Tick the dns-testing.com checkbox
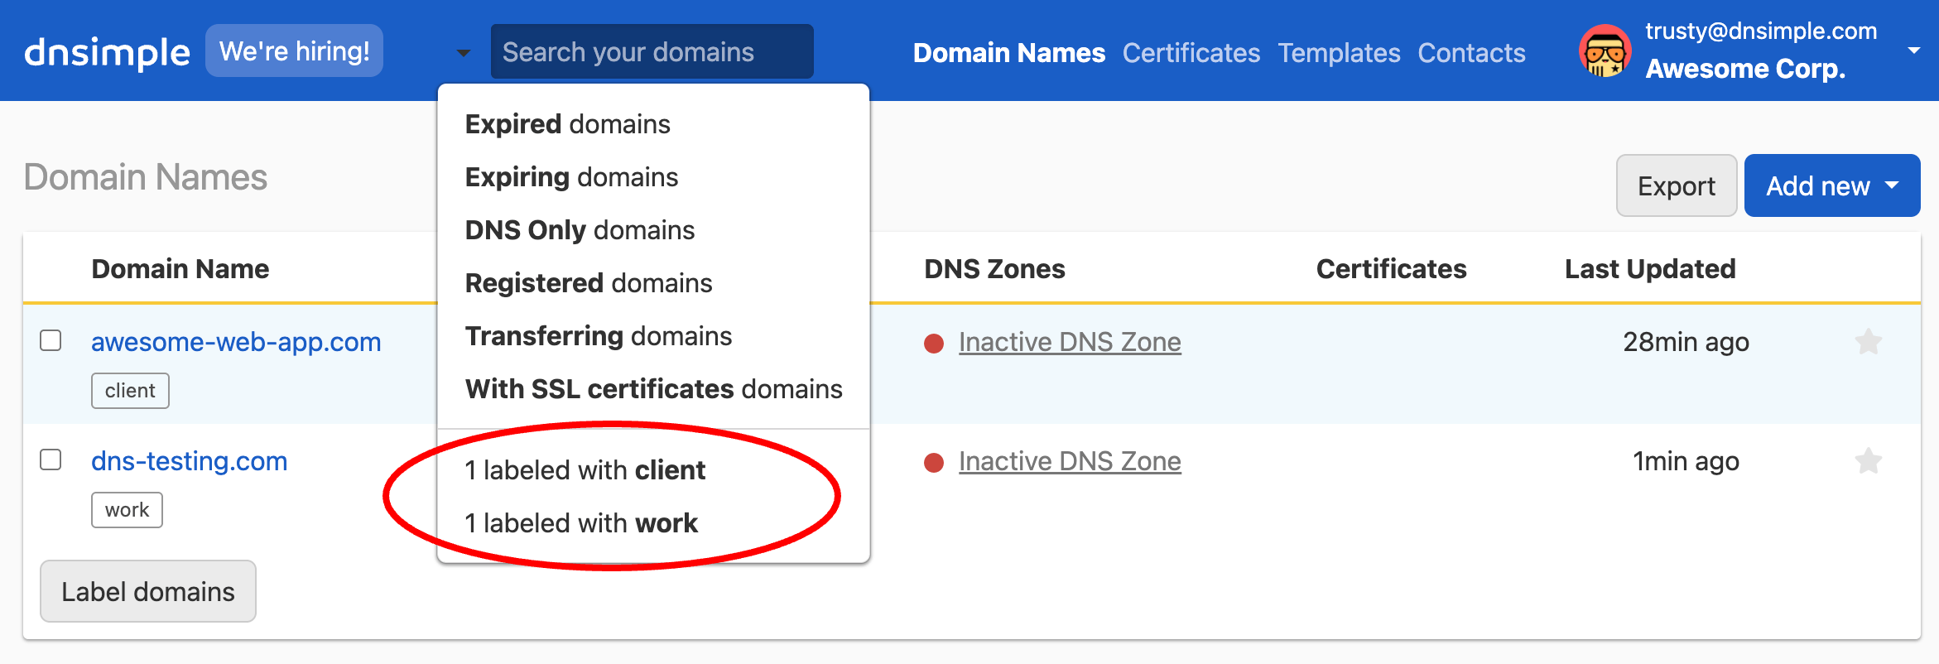Viewport: 1939px width, 664px height. click(x=51, y=460)
